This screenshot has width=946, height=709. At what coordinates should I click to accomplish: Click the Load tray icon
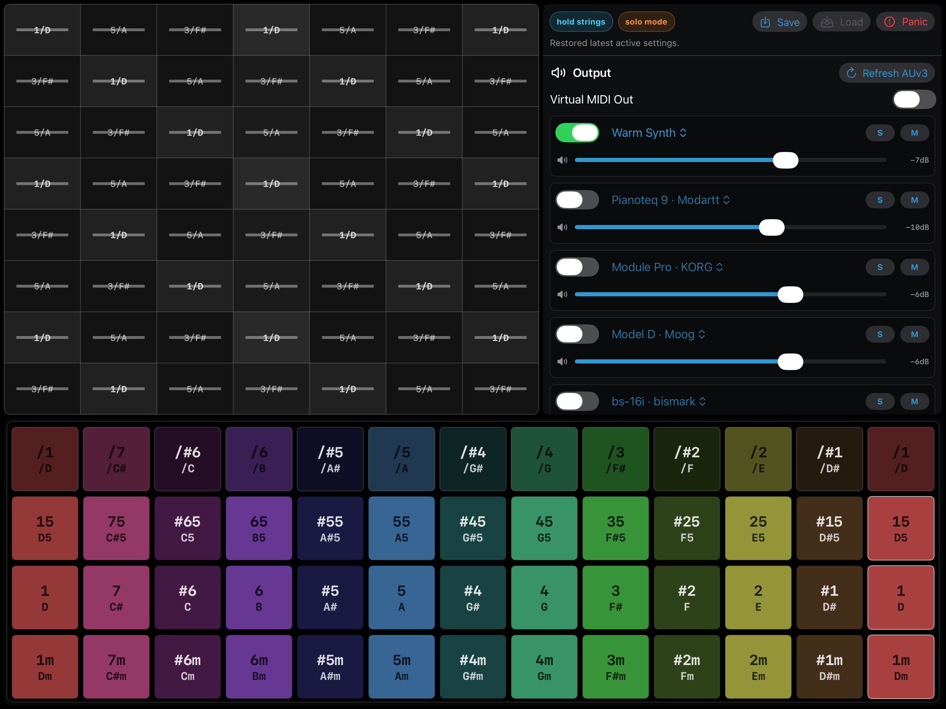click(x=827, y=22)
